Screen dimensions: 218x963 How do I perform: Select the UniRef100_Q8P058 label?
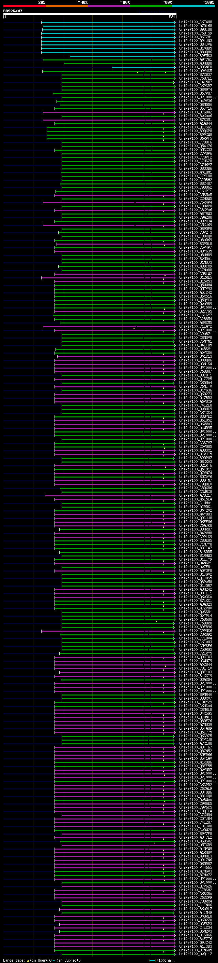[x=196, y=582]
